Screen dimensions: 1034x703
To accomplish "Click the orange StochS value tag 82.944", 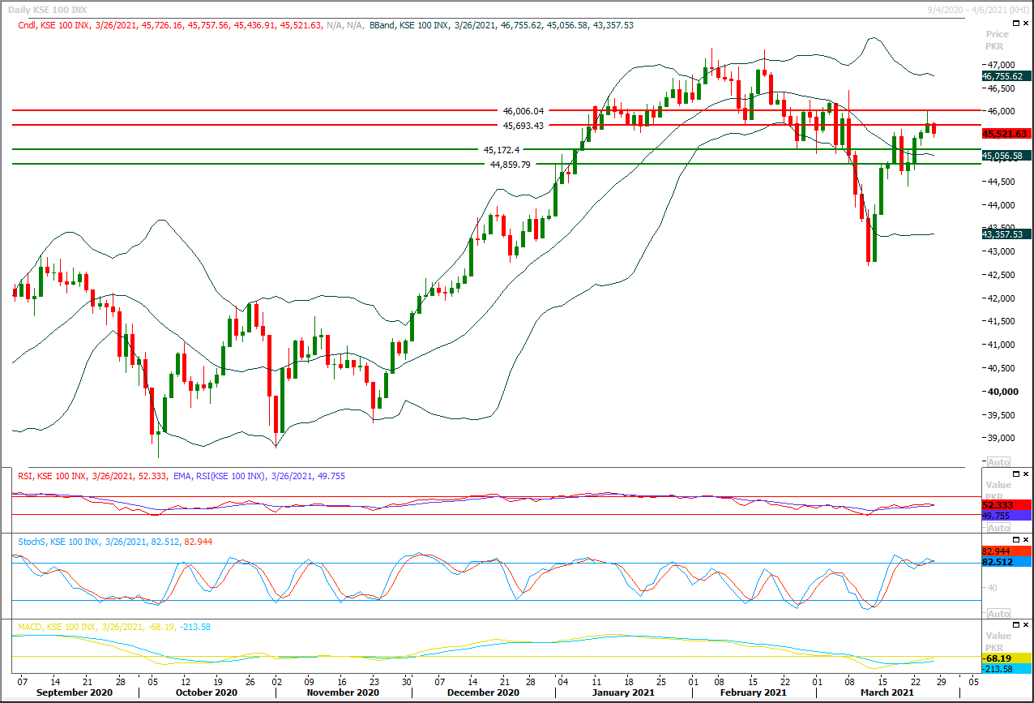I will coord(1005,551).
